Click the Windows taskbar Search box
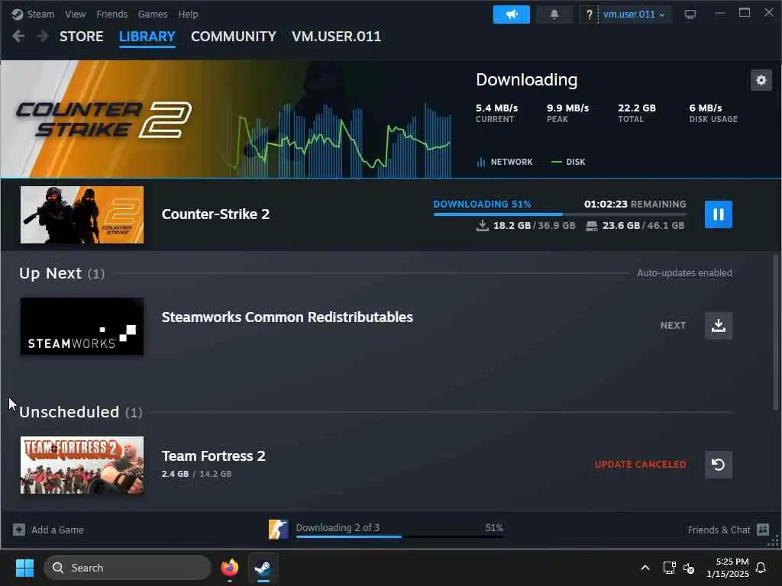The height and width of the screenshot is (586, 782). pyautogui.click(x=128, y=568)
